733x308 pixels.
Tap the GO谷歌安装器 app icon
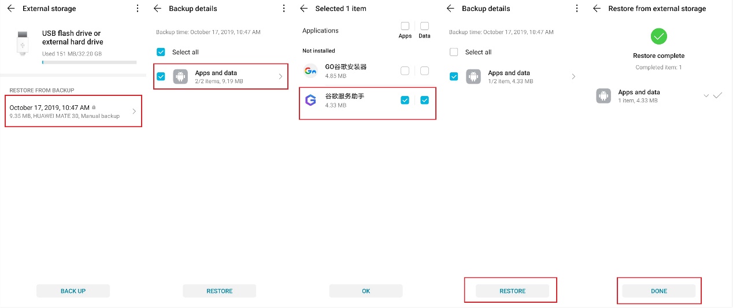[x=310, y=71]
